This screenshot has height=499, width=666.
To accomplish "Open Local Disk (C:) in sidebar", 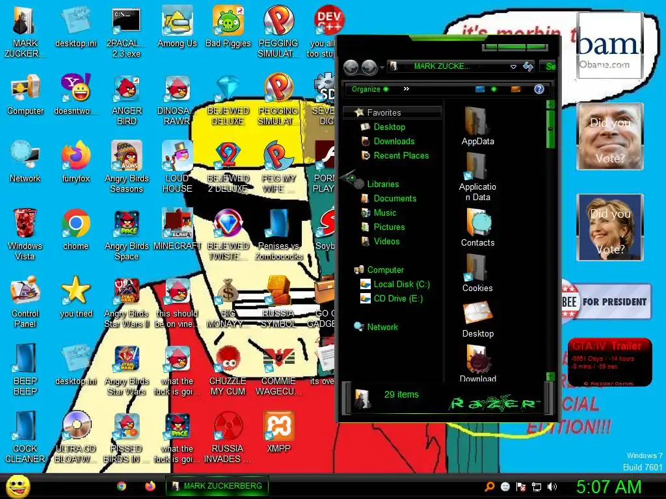I will pyautogui.click(x=395, y=285).
